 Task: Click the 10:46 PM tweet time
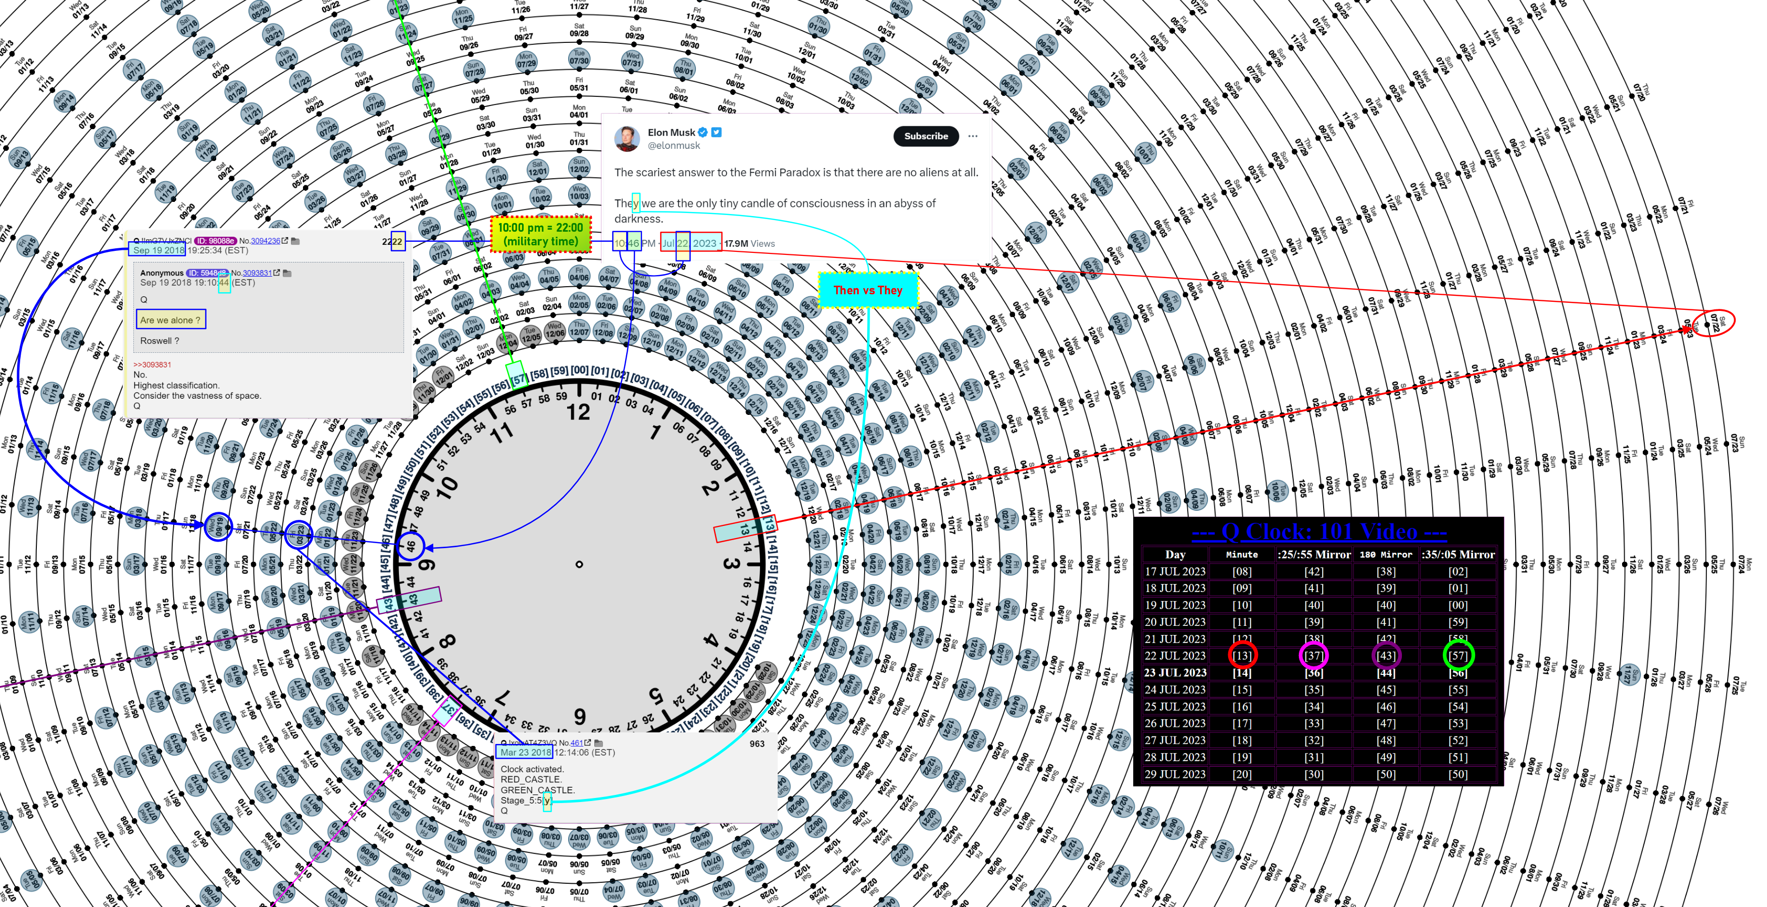click(634, 243)
